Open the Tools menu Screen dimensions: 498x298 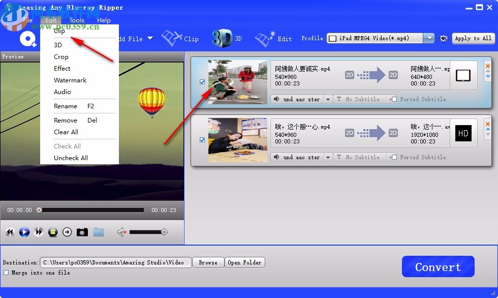(77, 20)
